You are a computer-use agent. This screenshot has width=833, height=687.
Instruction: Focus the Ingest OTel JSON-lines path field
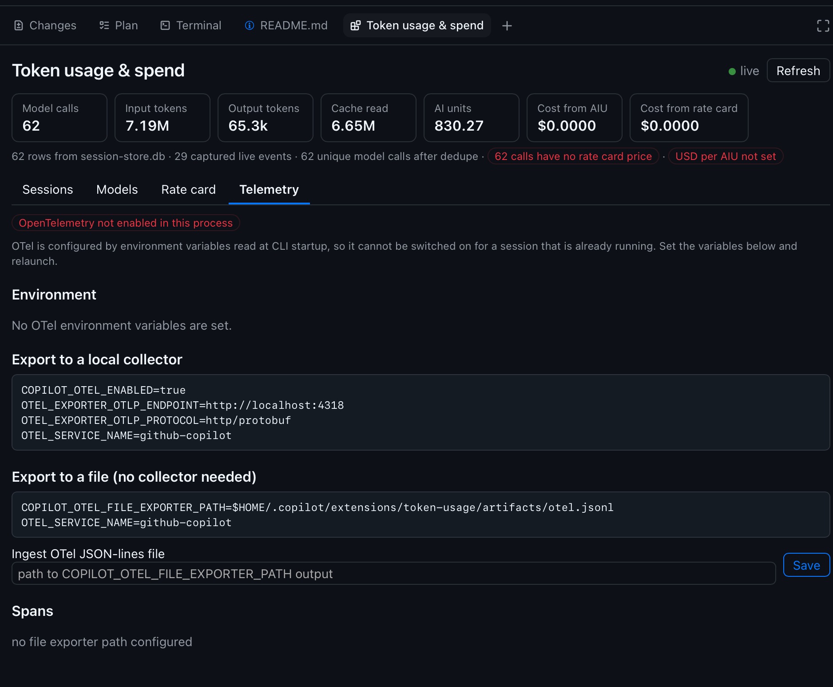pyautogui.click(x=394, y=574)
